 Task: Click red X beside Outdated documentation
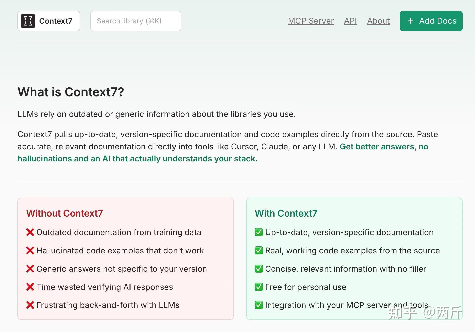(x=30, y=232)
